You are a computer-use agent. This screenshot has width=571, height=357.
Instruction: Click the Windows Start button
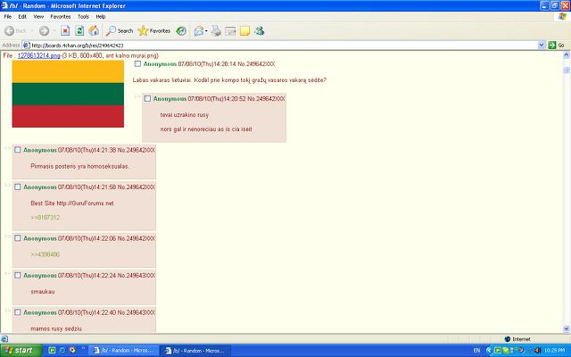tap(20, 350)
